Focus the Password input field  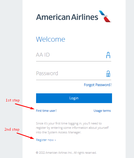[x=74, y=74]
